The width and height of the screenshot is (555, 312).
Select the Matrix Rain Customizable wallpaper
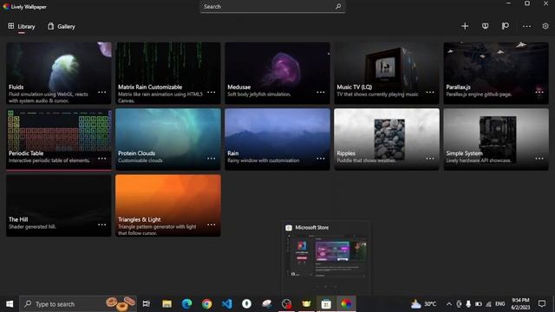pyautogui.click(x=168, y=73)
